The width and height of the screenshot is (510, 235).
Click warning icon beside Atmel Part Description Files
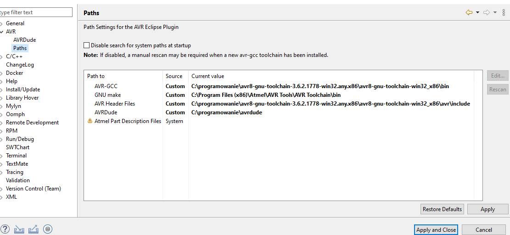click(x=90, y=121)
